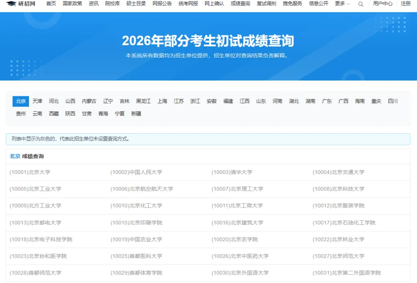Select the 山东 province tab
Viewport: 417px width, 283px height.
tap(261, 101)
